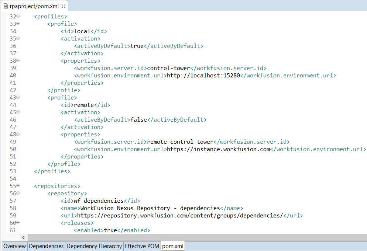Image resolution: width=367 pixels, height=251 pixels.
Task: Open the Dependency Hierarchy tab
Action: coord(94,246)
